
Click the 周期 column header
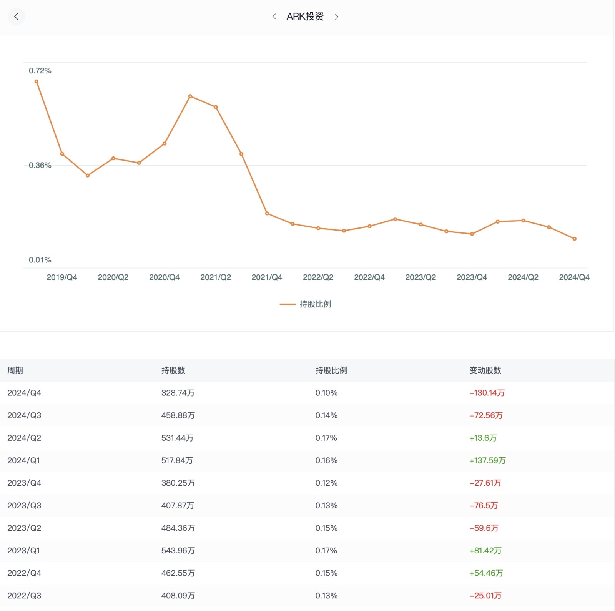15,370
